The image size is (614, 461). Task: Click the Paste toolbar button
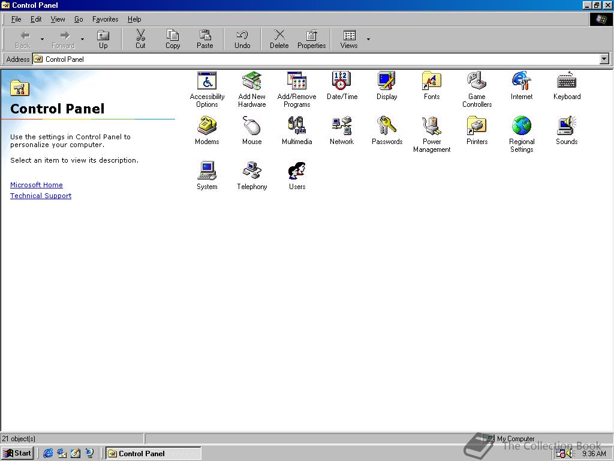[205, 39]
